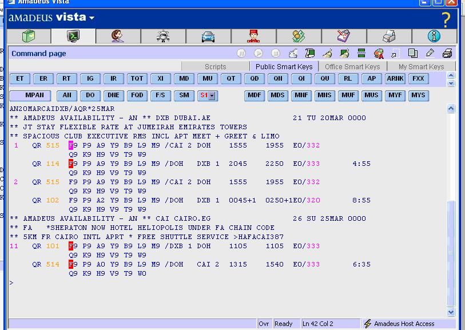The image size is (465, 330).
Task: Click the SM seat map button
Action: click(184, 96)
